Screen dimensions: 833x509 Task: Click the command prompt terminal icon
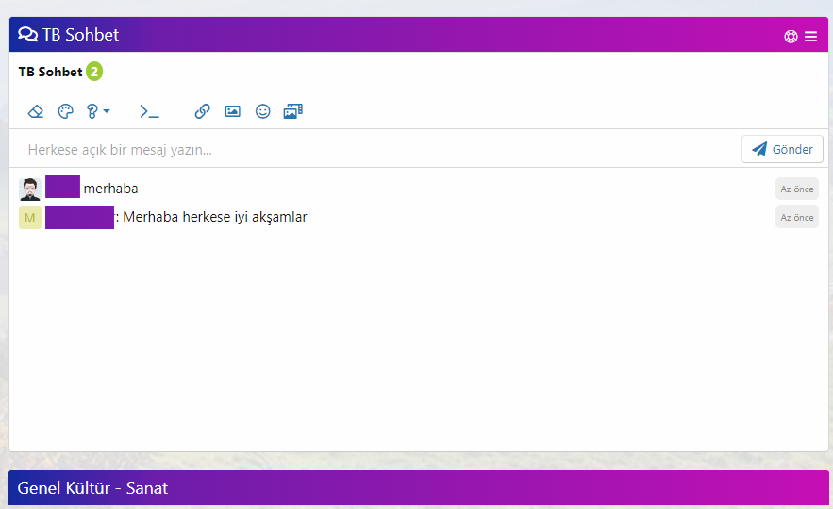[149, 111]
